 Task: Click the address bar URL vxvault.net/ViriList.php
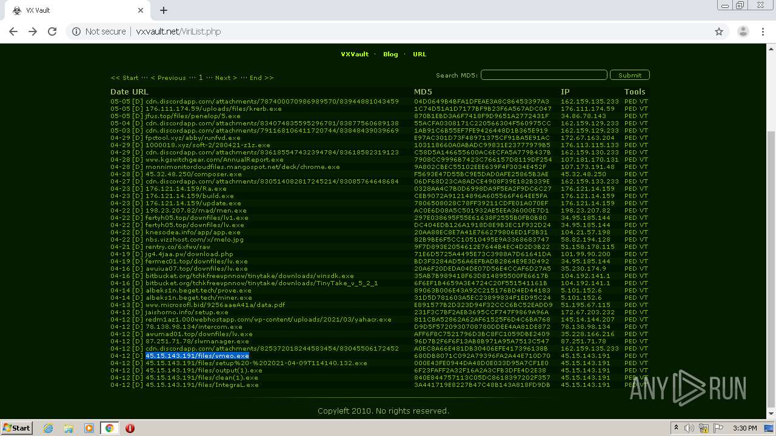click(178, 31)
